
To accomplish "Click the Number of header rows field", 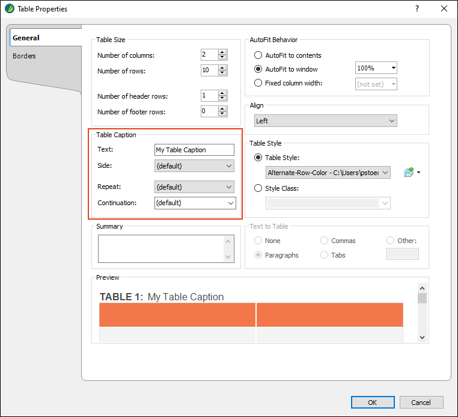I will pyautogui.click(x=209, y=96).
